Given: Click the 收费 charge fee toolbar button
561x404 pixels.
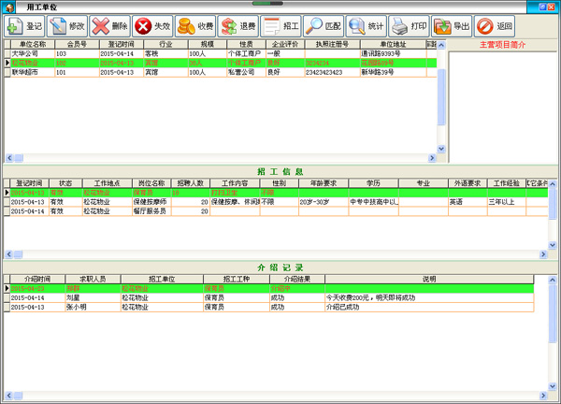Looking at the screenshot, I should [195, 26].
